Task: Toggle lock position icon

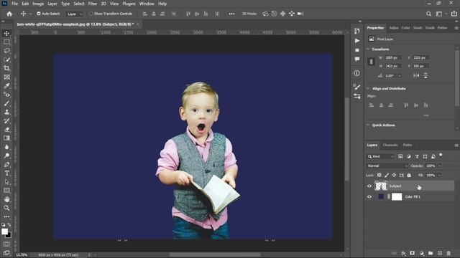Action: [x=394, y=175]
